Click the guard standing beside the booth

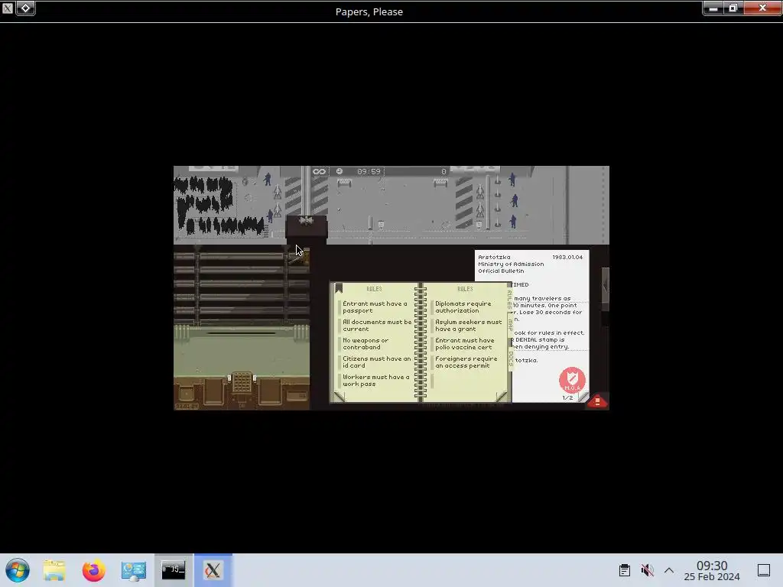[x=271, y=216]
